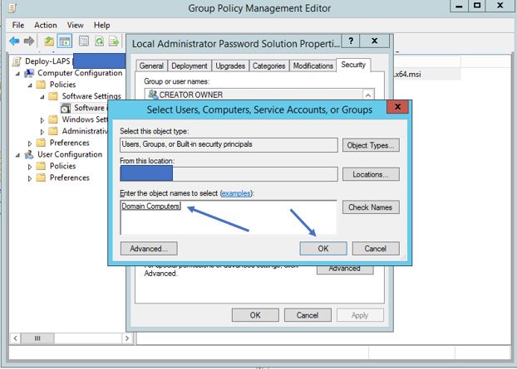This screenshot has height=369, width=517.
Task: Switch to the Upgrades tab
Action: tap(230, 66)
